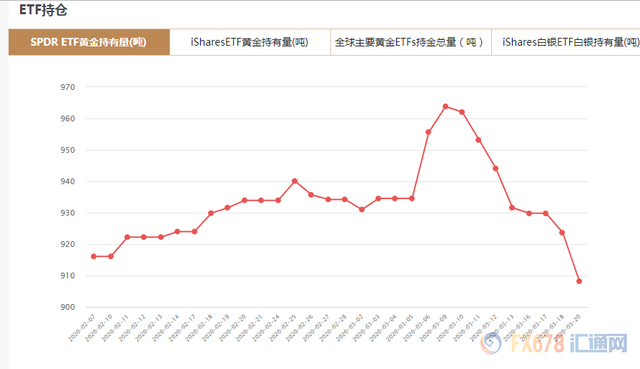Select the 2020-02-20 data point

pyautogui.click(x=245, y=201)
